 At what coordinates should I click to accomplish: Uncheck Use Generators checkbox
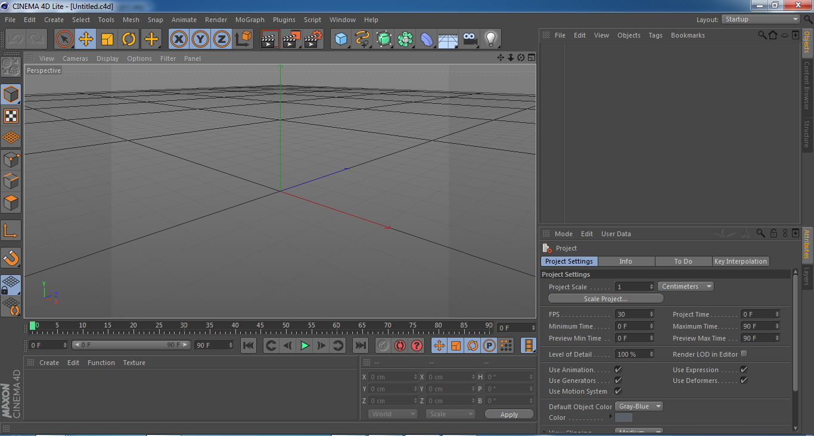[x=618, y=381]
